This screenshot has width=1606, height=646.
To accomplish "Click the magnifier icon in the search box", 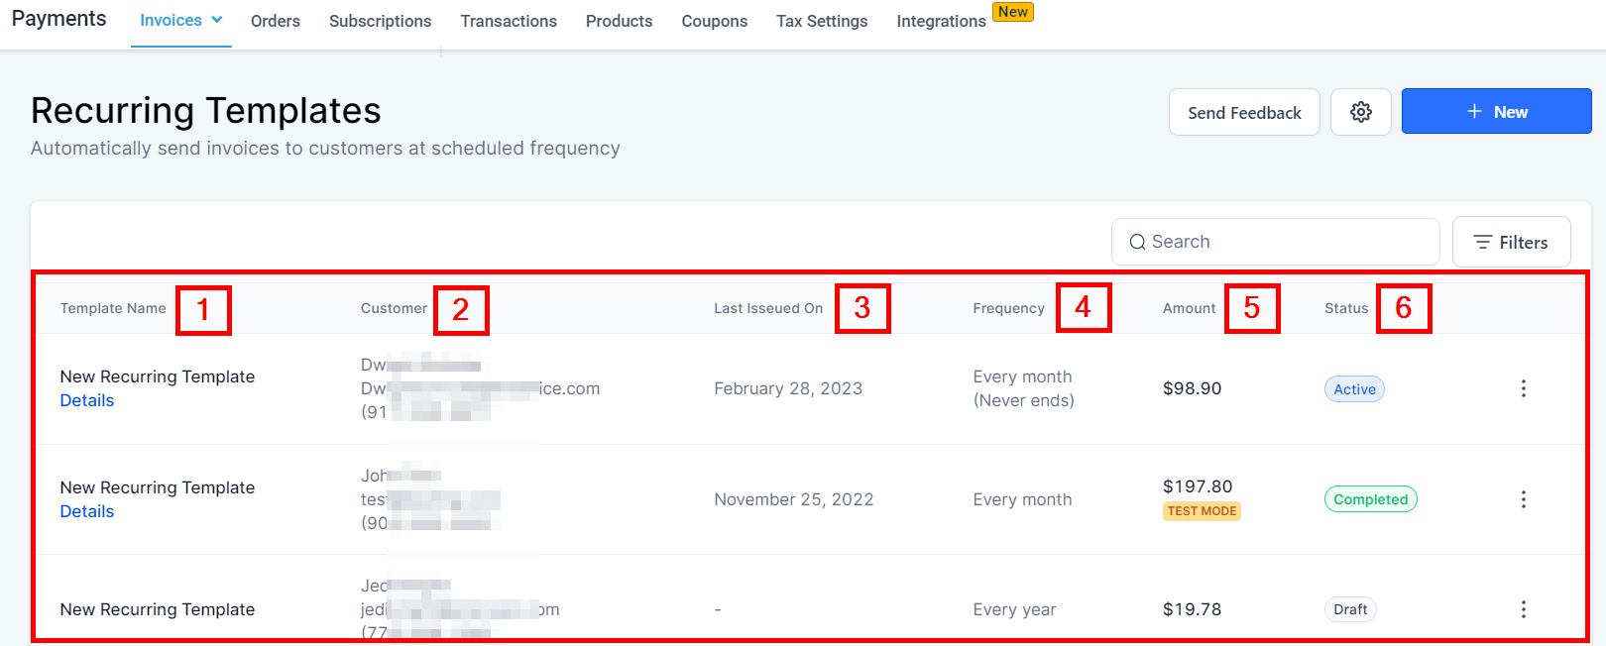I will click(x=1137, y=242).
